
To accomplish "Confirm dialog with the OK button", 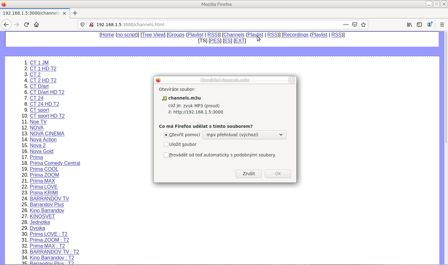I will (278, 174).
